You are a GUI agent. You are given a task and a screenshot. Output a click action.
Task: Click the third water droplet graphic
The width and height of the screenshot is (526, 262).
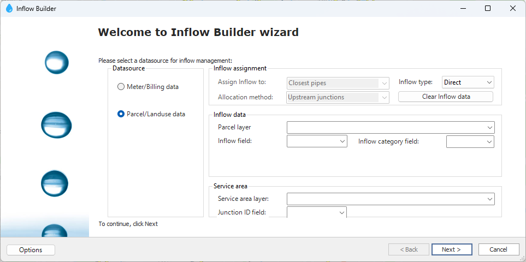[55, 183]
